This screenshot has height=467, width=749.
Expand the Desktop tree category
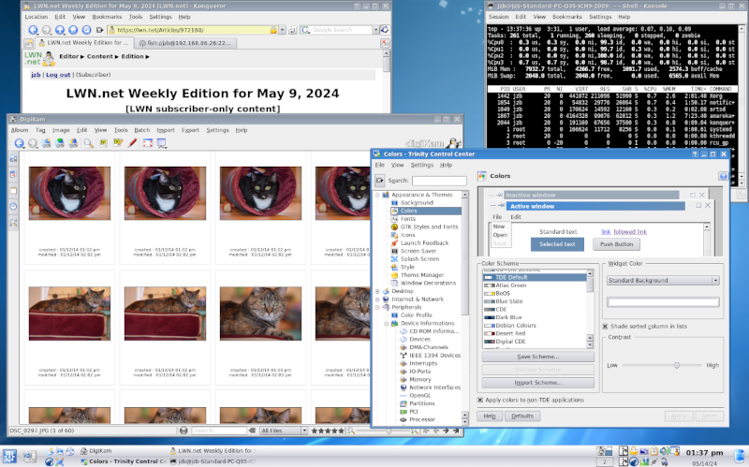coord(378,290)
